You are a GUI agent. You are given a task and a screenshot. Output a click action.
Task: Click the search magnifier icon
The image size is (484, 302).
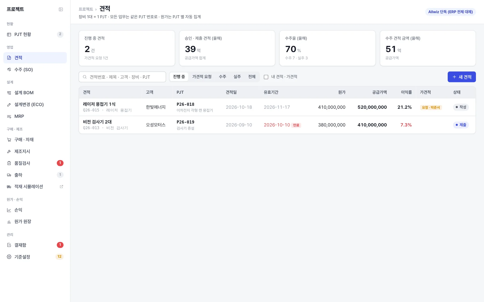point(85,77)
